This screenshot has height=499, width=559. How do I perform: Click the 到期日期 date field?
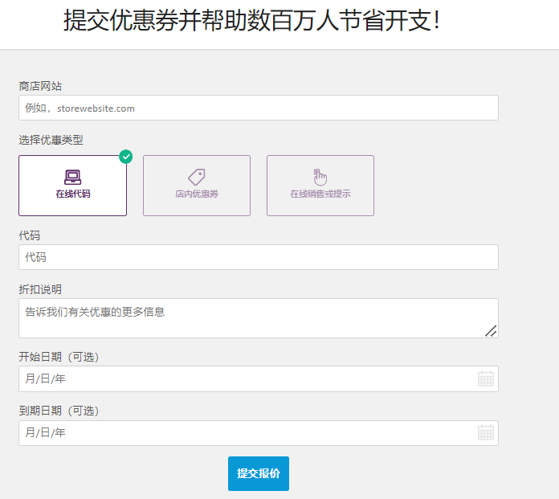click(x=259, y=432)
